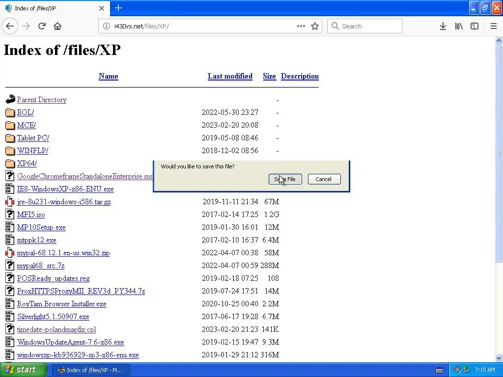
Task: Cancel the save file dialog
Action: [x=324, y=179]
